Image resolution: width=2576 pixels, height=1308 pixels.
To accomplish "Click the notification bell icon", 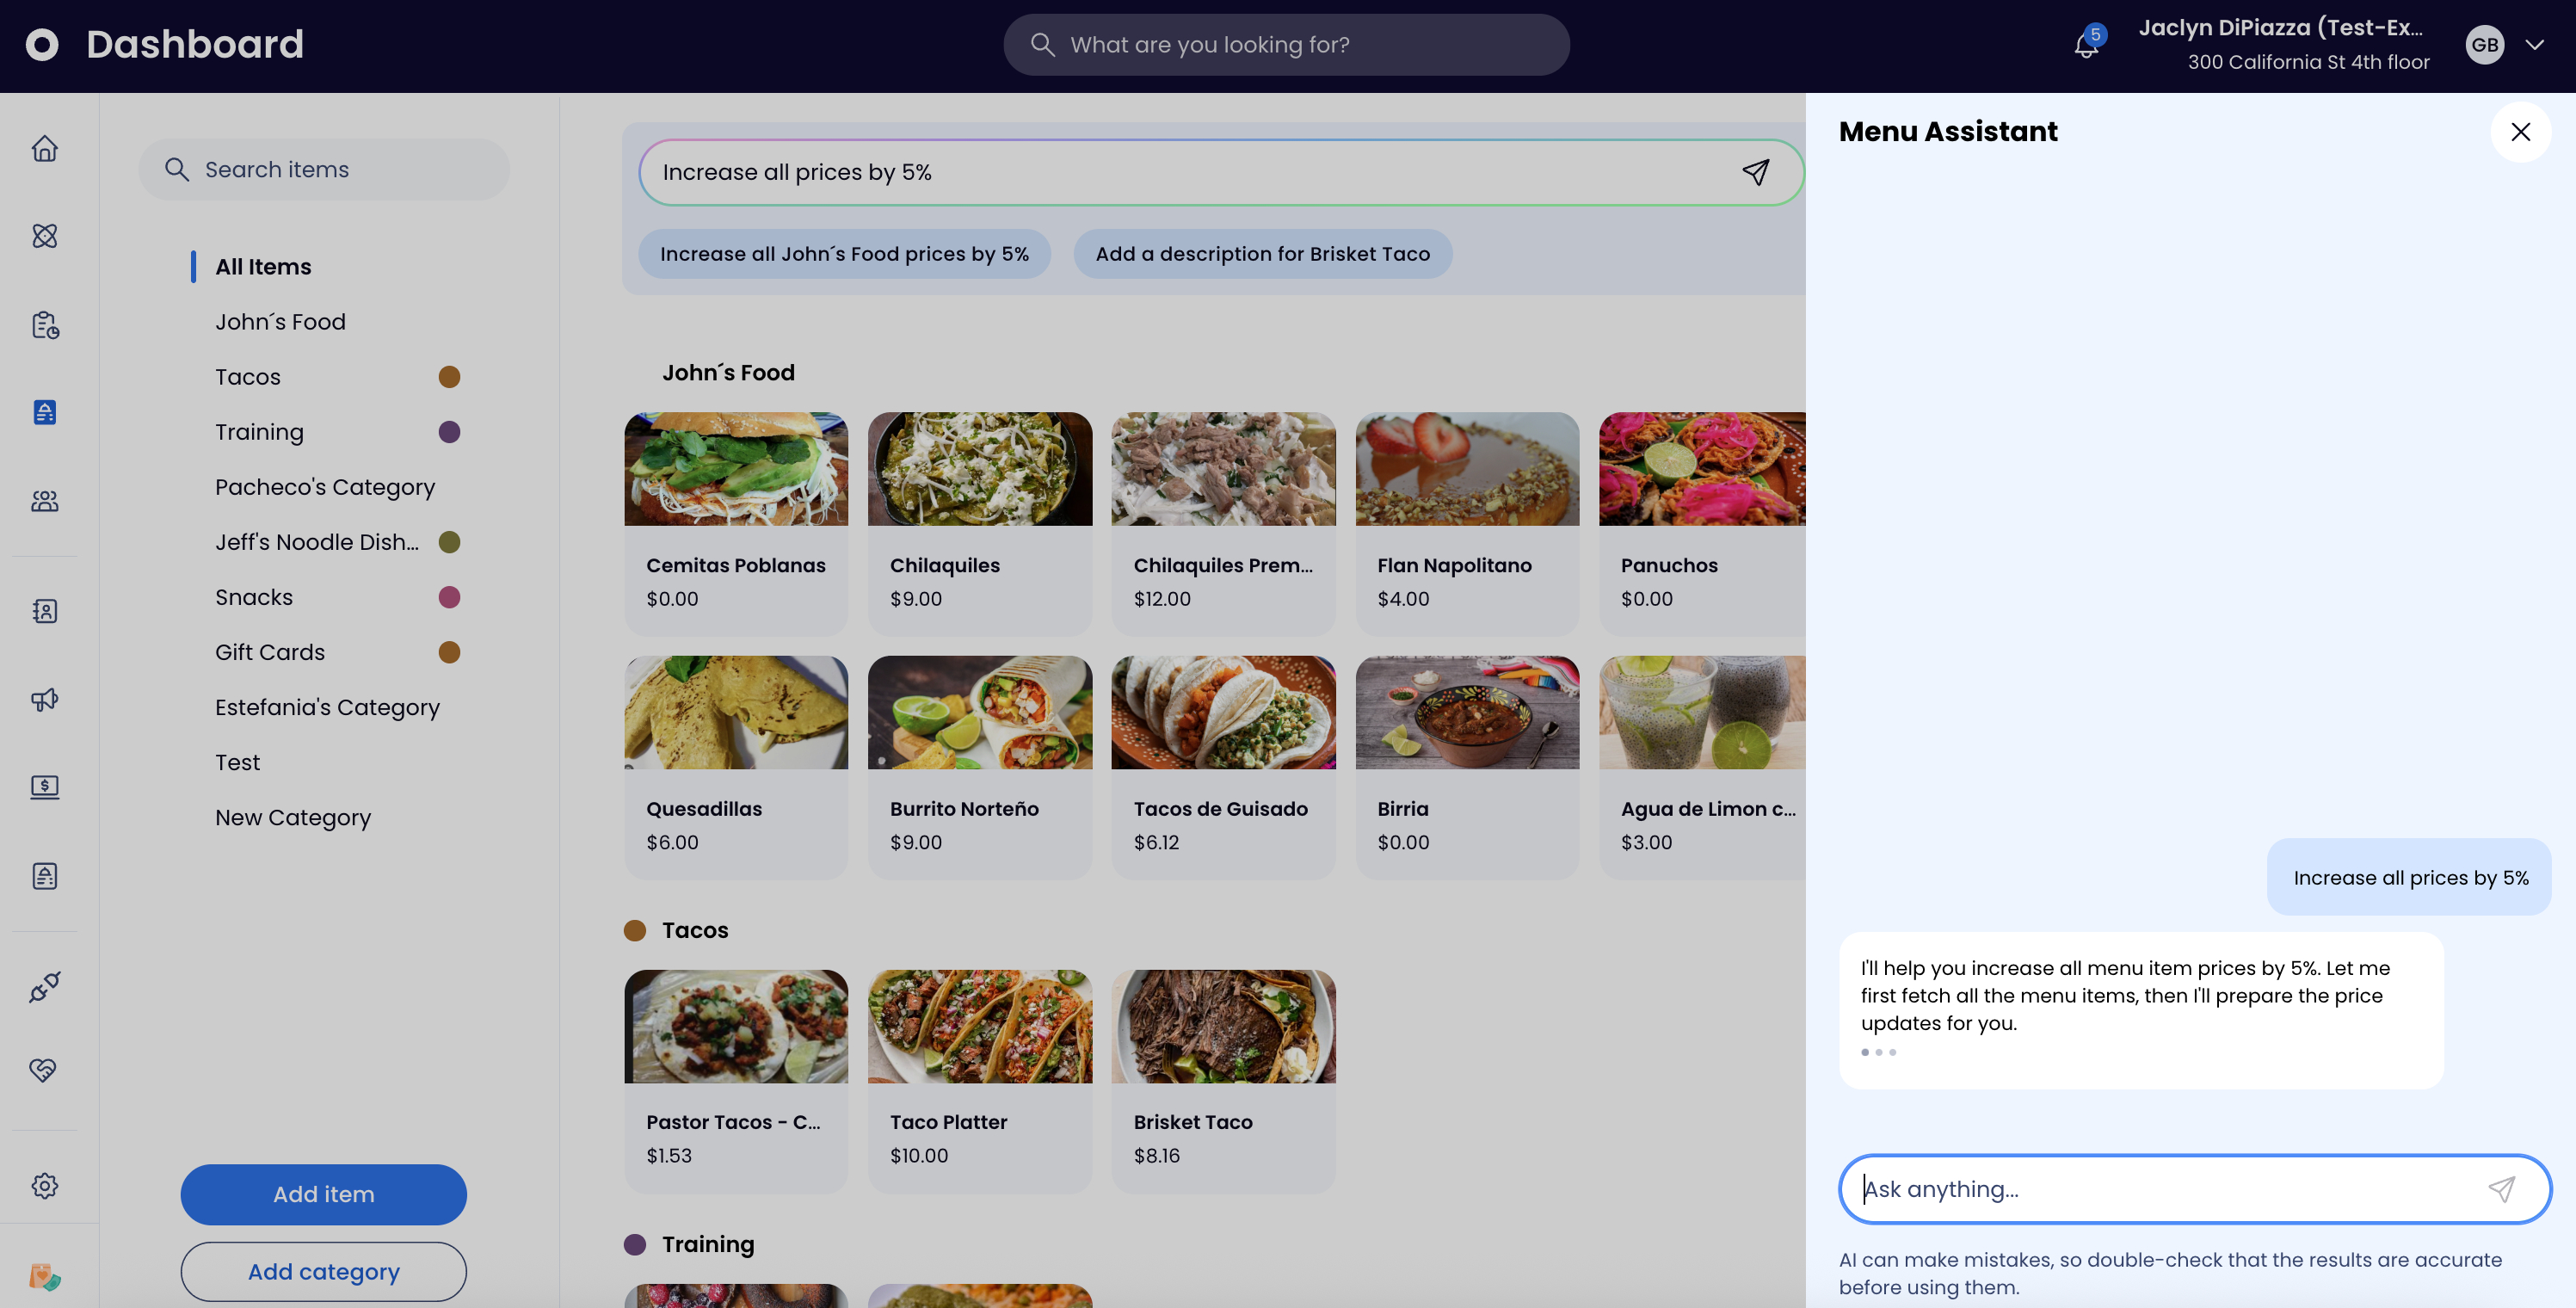I will [x=2087, y=45].
